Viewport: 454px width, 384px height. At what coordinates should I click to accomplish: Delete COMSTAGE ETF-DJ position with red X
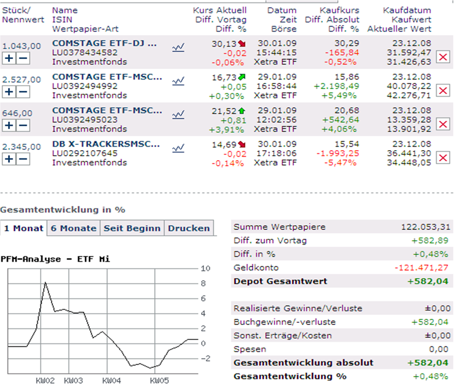tap(442, 57)
